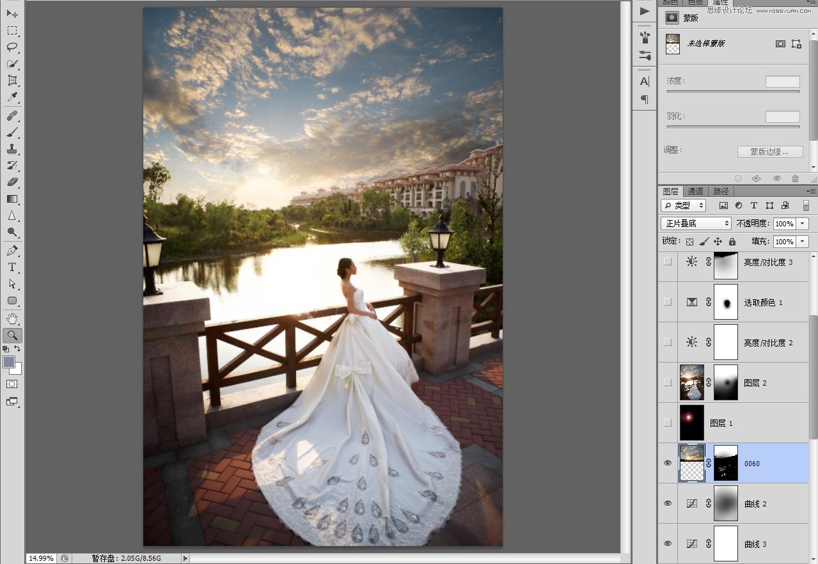Select the History Brush tool
Image resolution: width=818 pixels, height=564 pixels.
tap(12, 166)
